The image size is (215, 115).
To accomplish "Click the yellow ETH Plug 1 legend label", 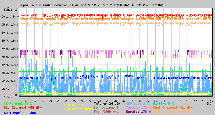I will click(x=74, y=105).
